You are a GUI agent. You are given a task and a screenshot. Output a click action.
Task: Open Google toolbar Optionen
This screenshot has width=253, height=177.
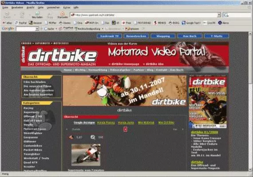(132, 29)
